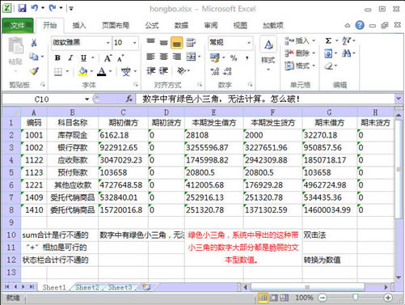Click the Cut scissors icon
The width and height of the screenshot is (405, 305).
34,42
